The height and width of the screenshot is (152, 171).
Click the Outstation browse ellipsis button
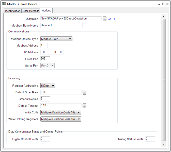(x=104, y=19)
